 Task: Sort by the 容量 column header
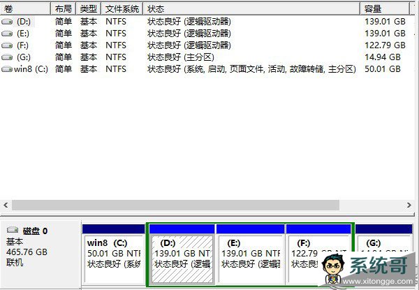[x=385, y=9]
